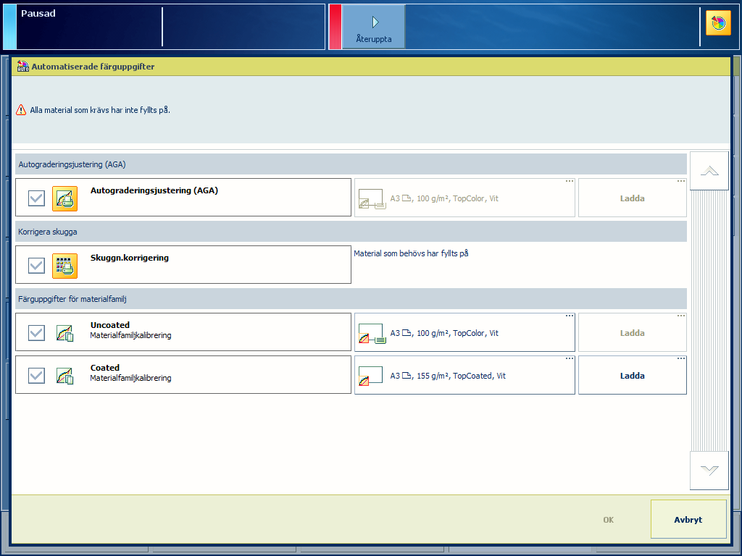Click the red warning triangle icon
742x556 pixels.
tap(21, 110)
